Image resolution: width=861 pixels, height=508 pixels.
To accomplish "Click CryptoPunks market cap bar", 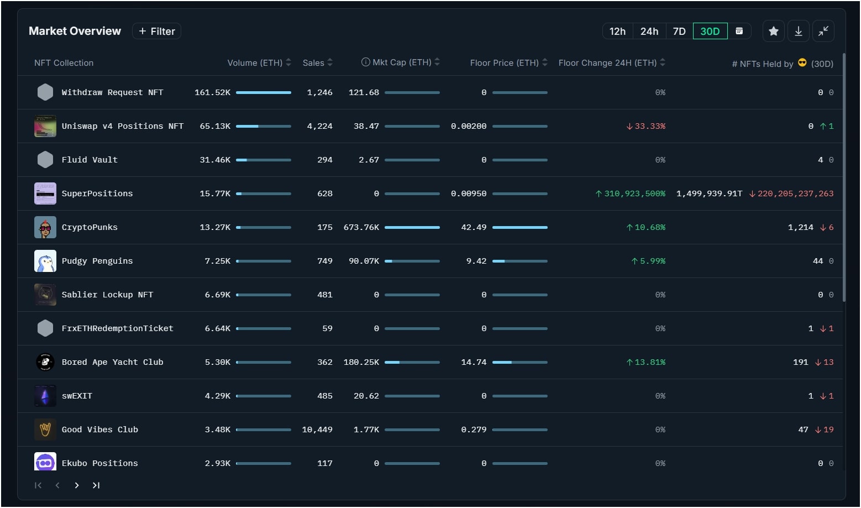I will click(412, 227).
